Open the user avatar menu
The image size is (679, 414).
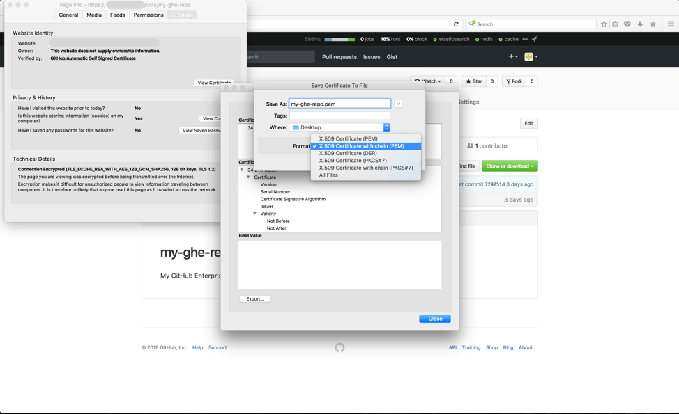click(x=531, y=56)
